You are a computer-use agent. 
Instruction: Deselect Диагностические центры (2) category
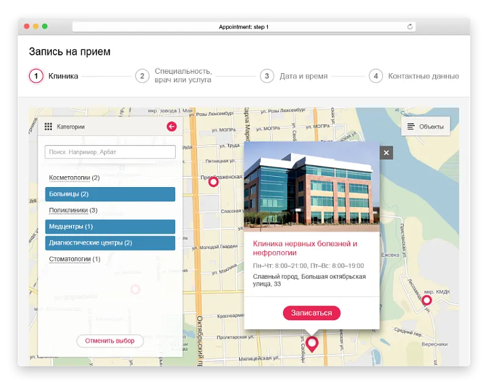tap(110, 243)
